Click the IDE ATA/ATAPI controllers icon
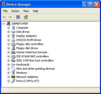The image size is (101, 94). click(13, 56)
